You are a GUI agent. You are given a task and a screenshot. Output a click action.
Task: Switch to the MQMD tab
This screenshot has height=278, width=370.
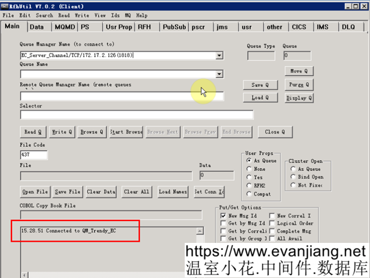[64, 26]
